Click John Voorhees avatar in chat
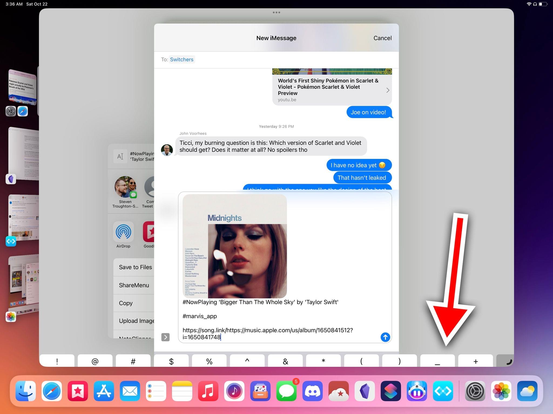553x414 pixels. coord(167,150)
